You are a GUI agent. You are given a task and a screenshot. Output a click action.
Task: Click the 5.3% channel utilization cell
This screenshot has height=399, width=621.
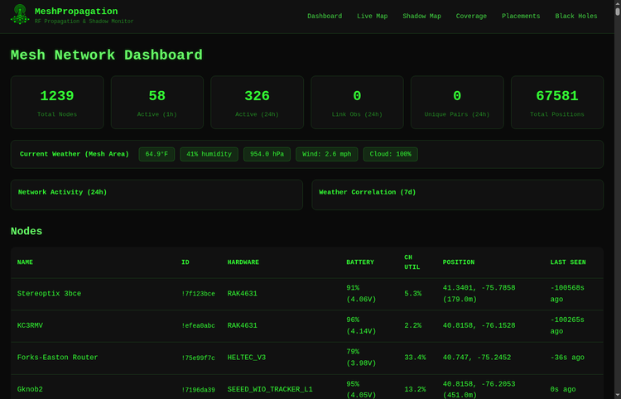click(x=412, y=294)
